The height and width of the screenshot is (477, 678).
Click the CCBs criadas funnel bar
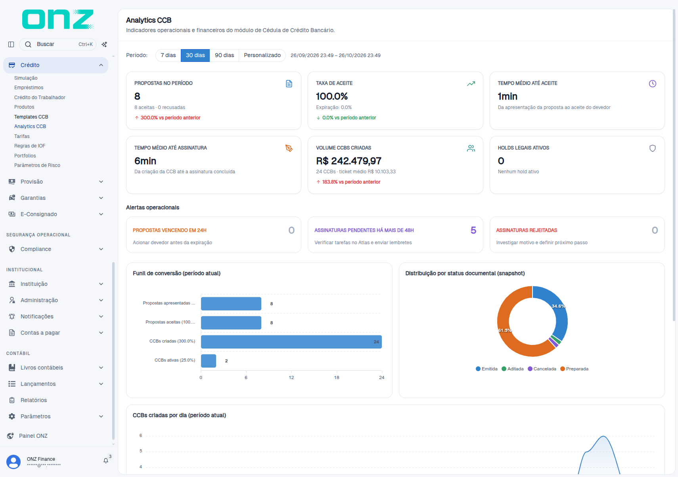point(291,342)
